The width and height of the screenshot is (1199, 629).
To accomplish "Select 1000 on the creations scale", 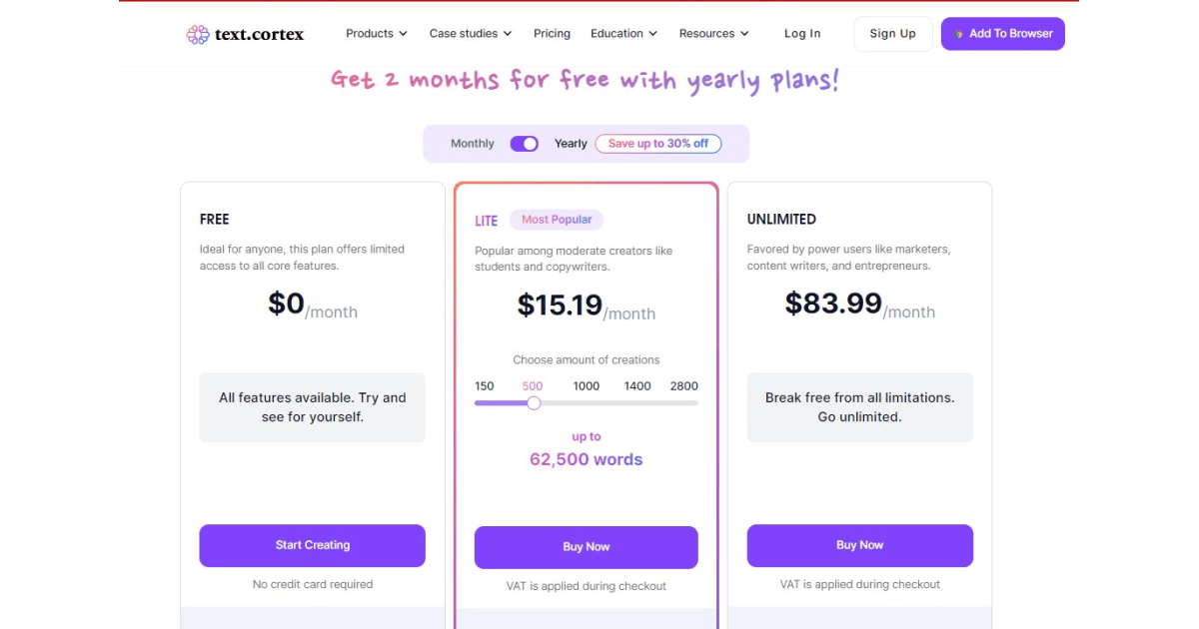I will tap(586, 385).
